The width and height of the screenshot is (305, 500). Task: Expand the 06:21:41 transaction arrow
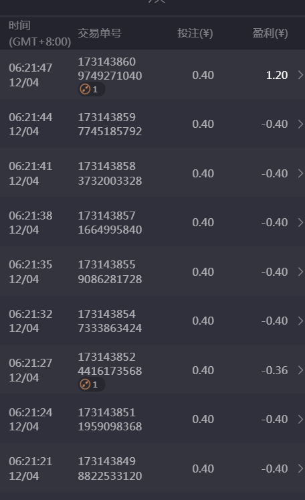(300, 173)
